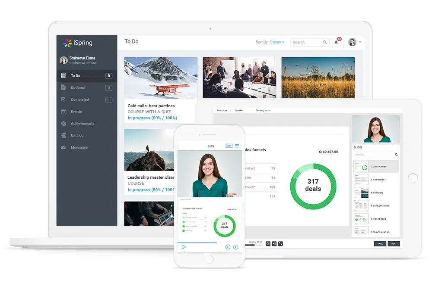Screen dimensions: 432x283
Task: Switch to the Resources tab
Action: pos(222,110)
